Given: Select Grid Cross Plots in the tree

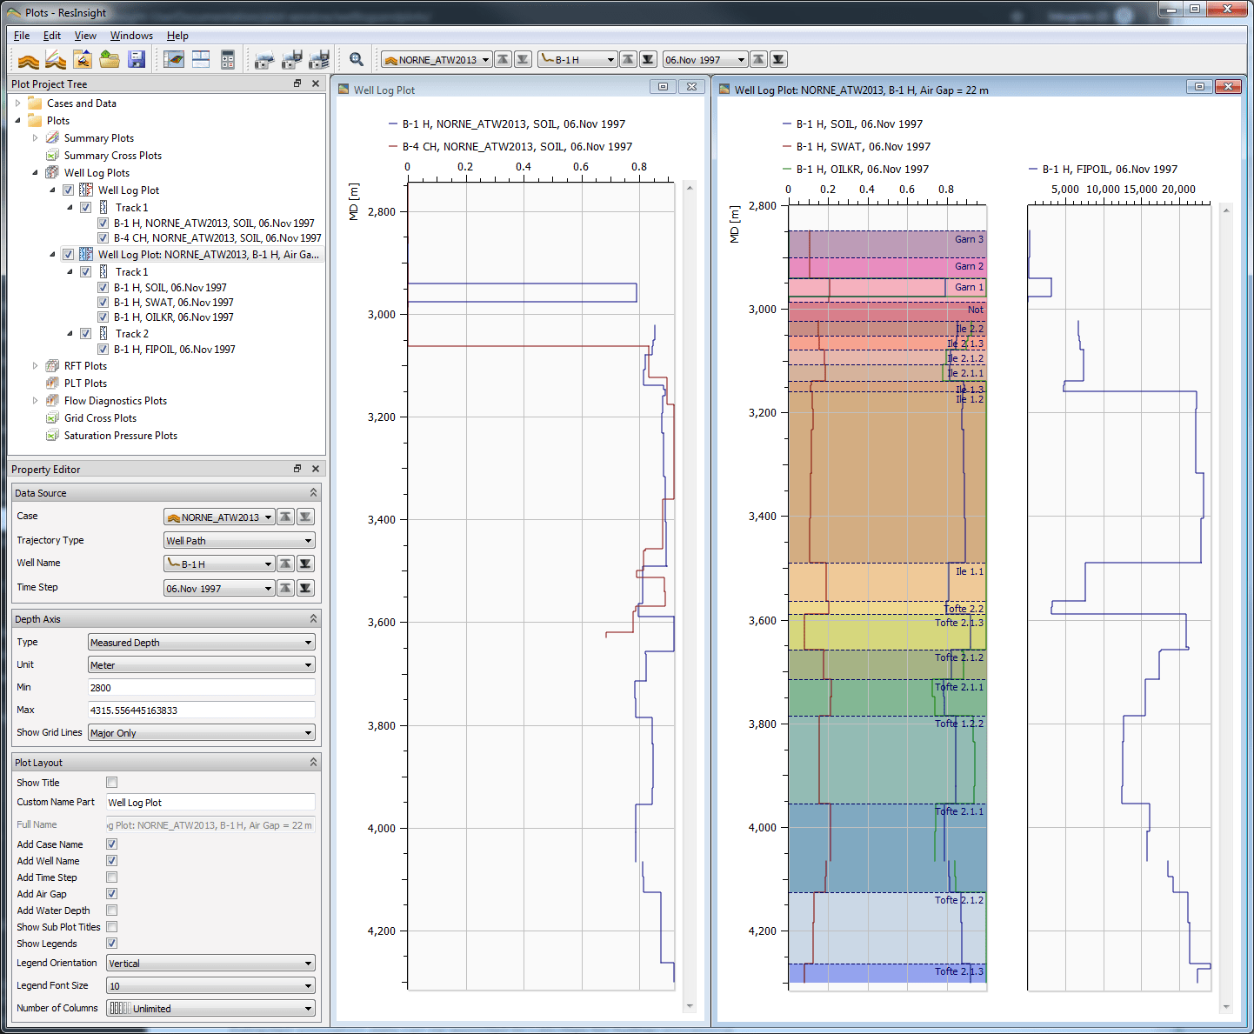Looking at the screenshot, I should tap(100, 417).
